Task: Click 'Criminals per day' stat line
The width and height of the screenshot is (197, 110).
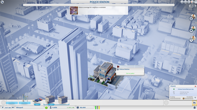Action: 184,92
